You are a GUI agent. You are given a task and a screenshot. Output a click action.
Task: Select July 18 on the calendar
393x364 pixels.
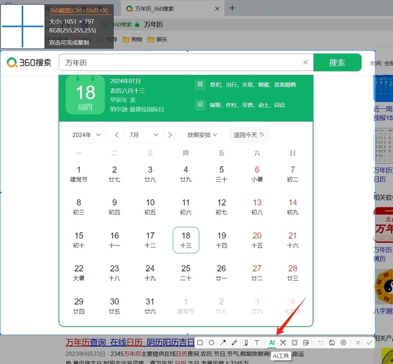tap(186, 240)
